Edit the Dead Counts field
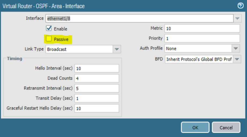 (x=97, y=78)
